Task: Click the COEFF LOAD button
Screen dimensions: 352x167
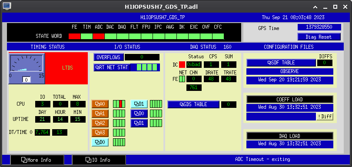Action: click(x=290, y=99)
